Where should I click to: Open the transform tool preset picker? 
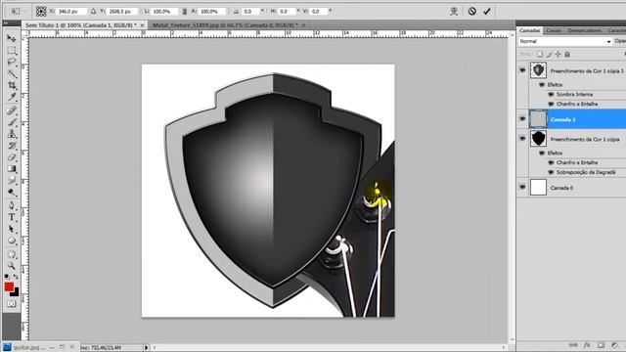(x=18, y=11)
